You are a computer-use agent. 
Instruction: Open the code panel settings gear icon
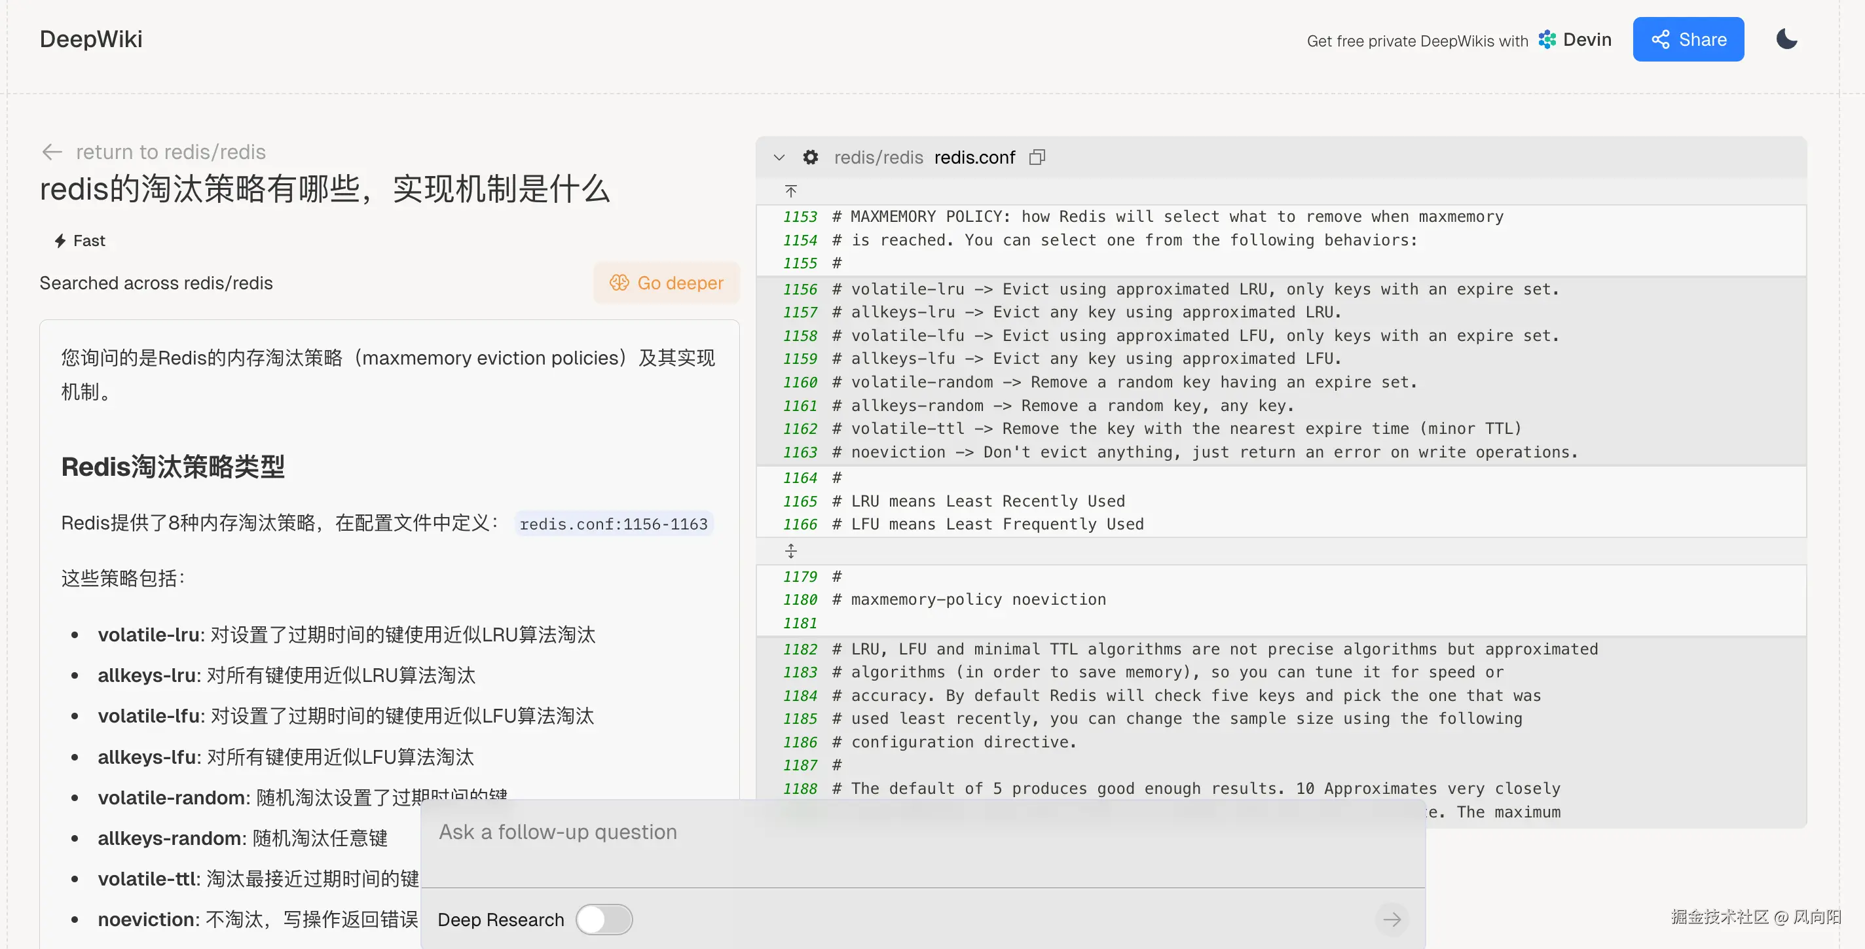pos(811,157)
